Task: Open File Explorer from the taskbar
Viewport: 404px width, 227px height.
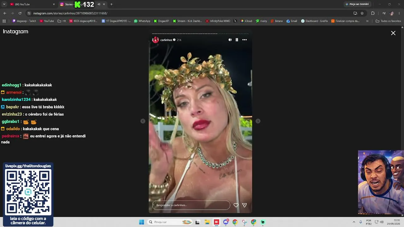Action: pos(207,222)
